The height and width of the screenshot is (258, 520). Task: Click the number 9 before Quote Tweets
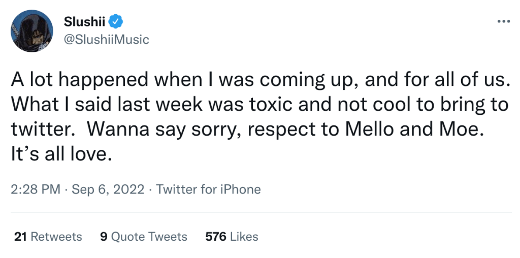click(x=104, y=237)
